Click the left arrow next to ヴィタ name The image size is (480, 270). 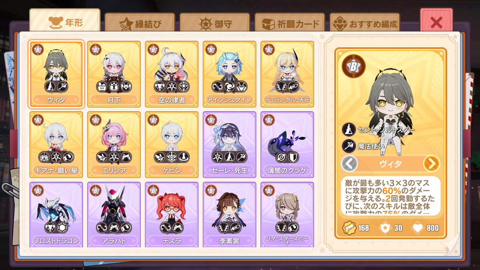(x=349, y=164)
